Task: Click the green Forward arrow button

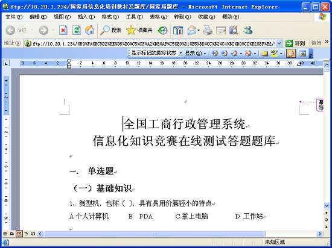Action: tap(43, 30)
